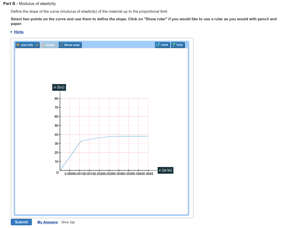Toggle the ruler with Show ruler
The image size is (281, 228).
pyautogui.click(x=70, y=45)
